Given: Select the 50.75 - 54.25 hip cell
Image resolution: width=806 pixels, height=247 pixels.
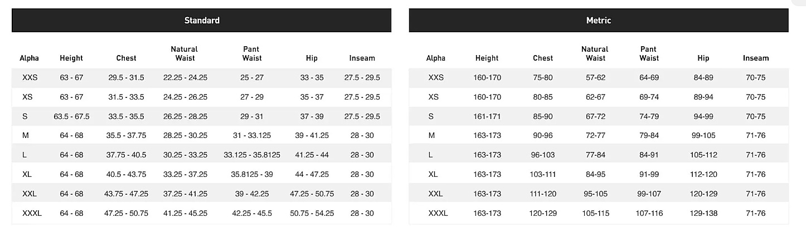Looking at the screenshot, I should 312,213.
